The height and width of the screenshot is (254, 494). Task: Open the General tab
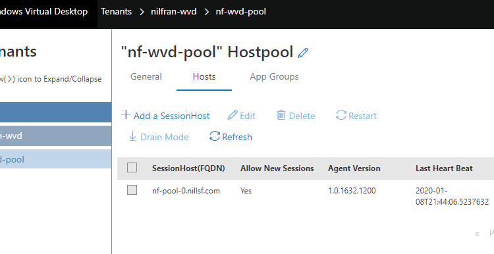point(146,77)
